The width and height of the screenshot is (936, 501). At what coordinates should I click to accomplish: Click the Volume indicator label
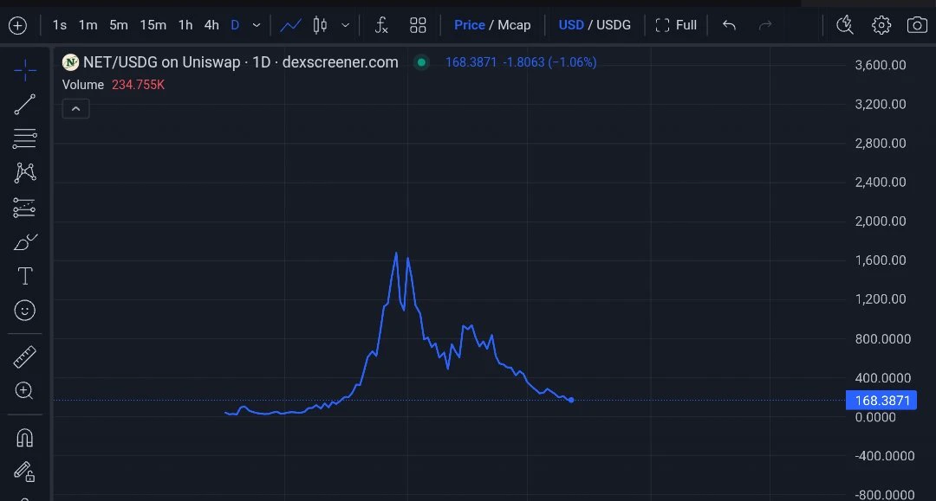83,85
